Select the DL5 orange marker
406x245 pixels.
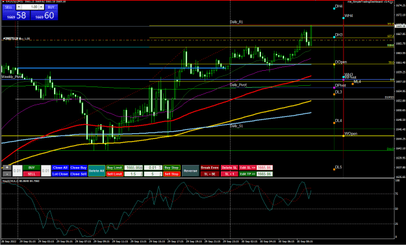335,170
